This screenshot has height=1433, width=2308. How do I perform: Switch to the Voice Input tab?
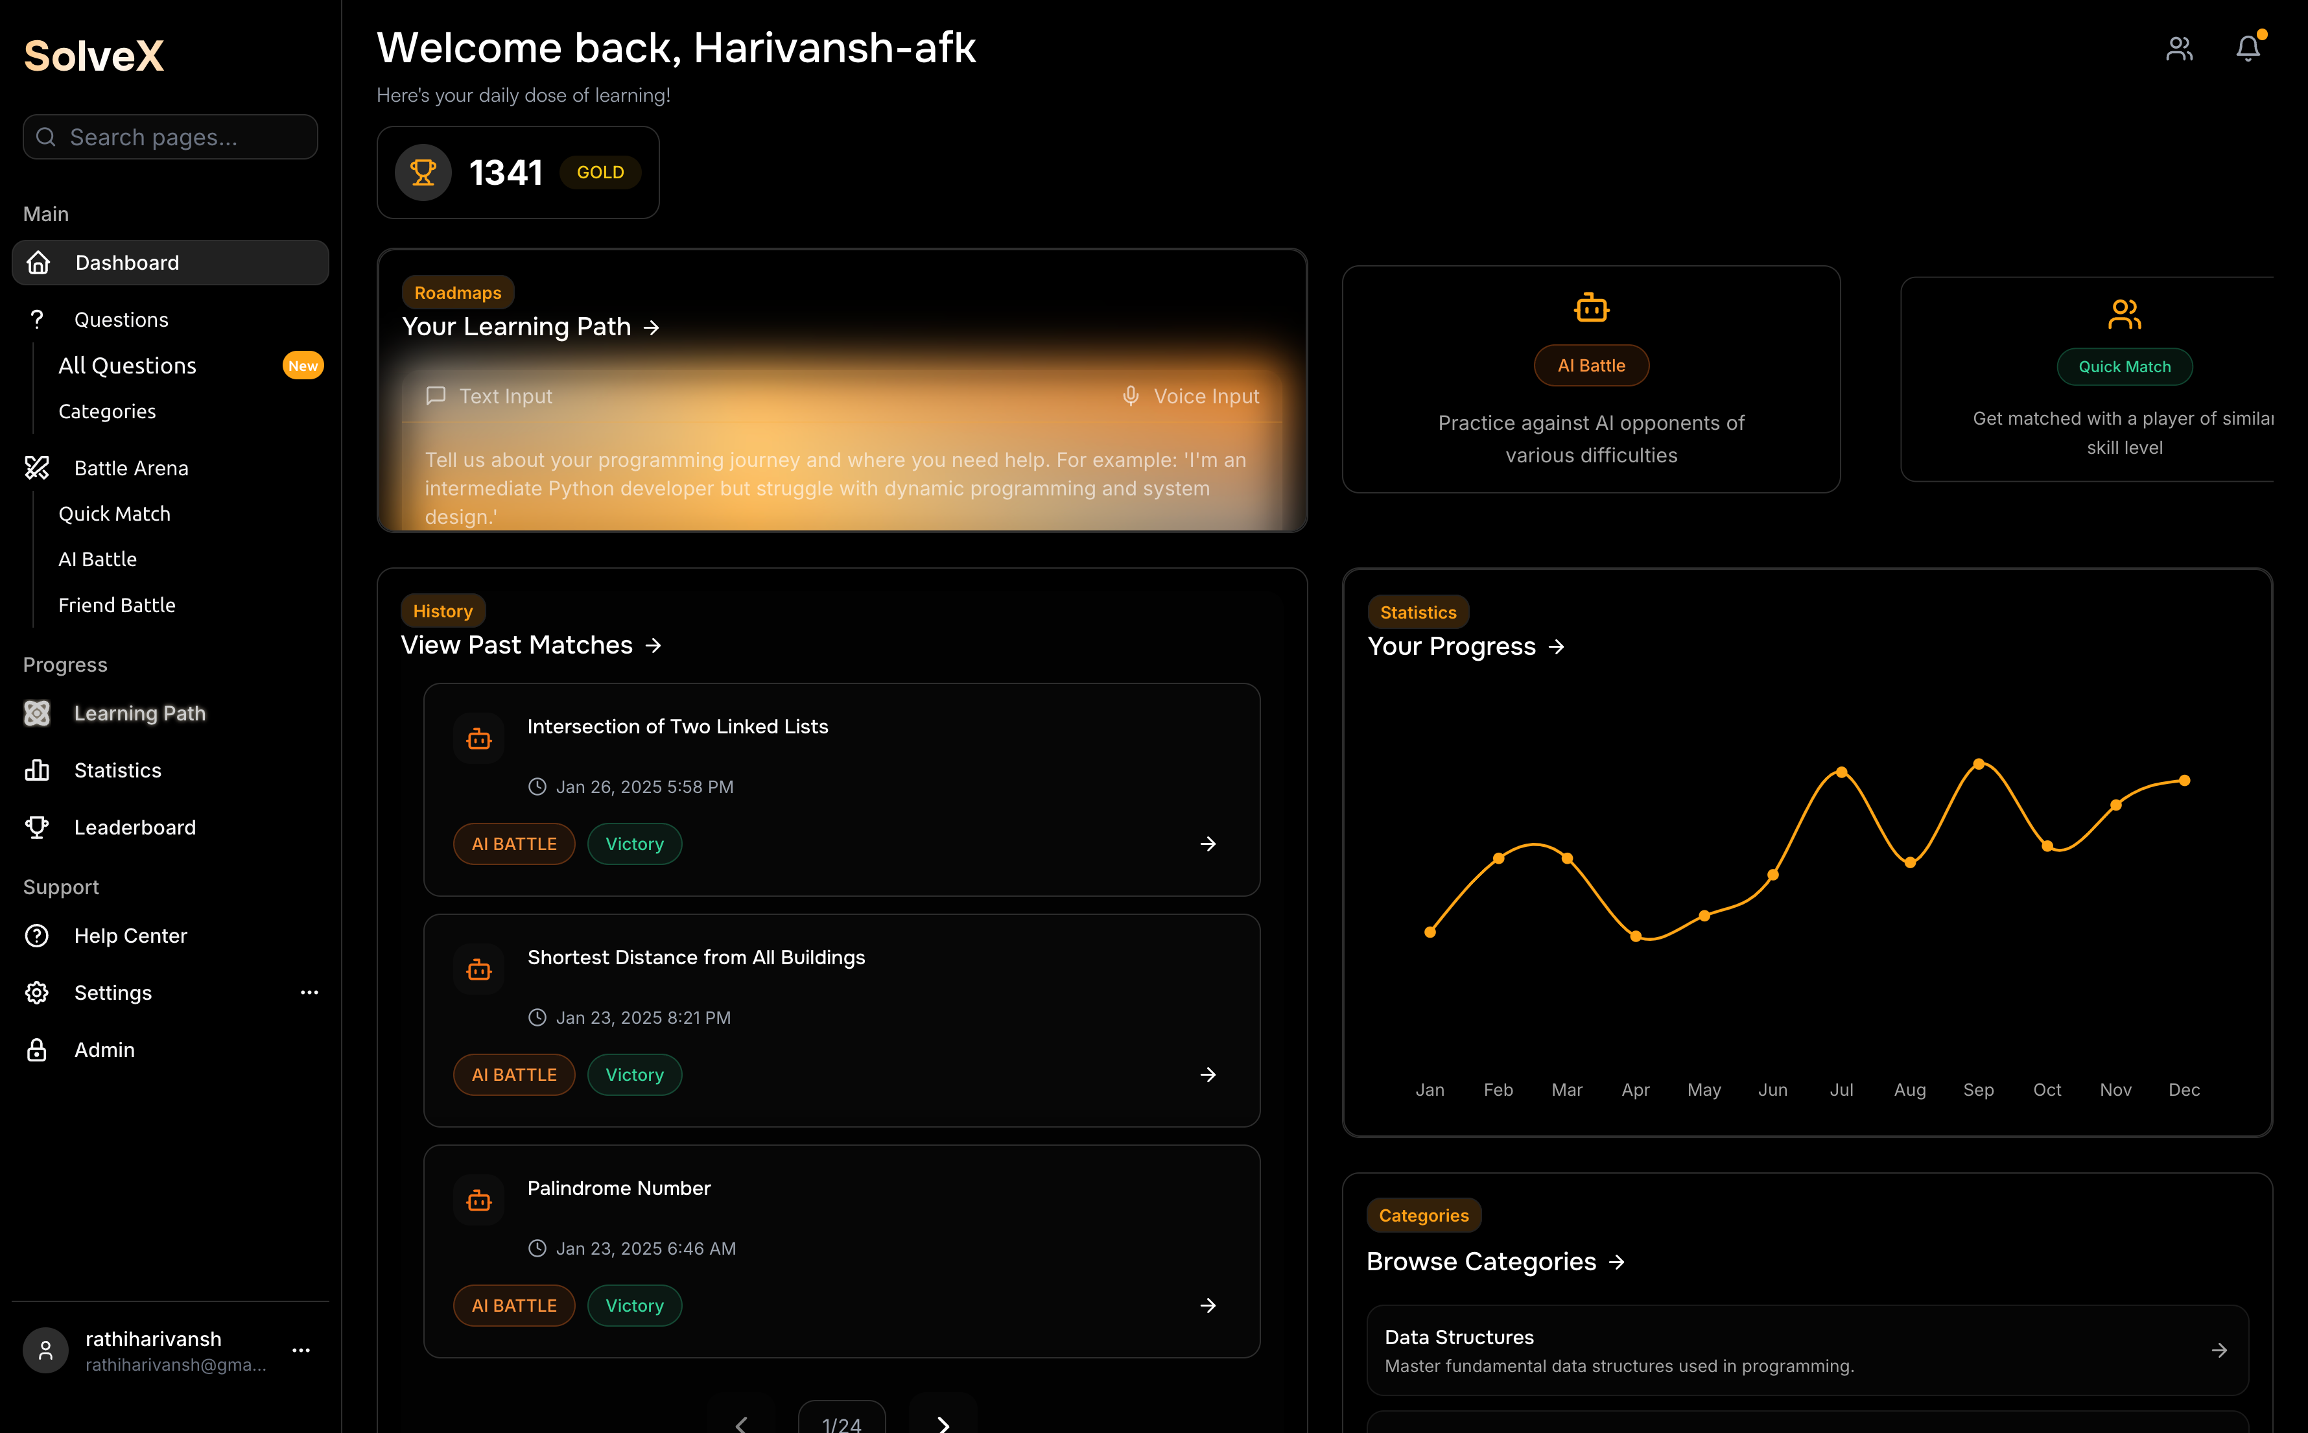tap(1190, 396)
